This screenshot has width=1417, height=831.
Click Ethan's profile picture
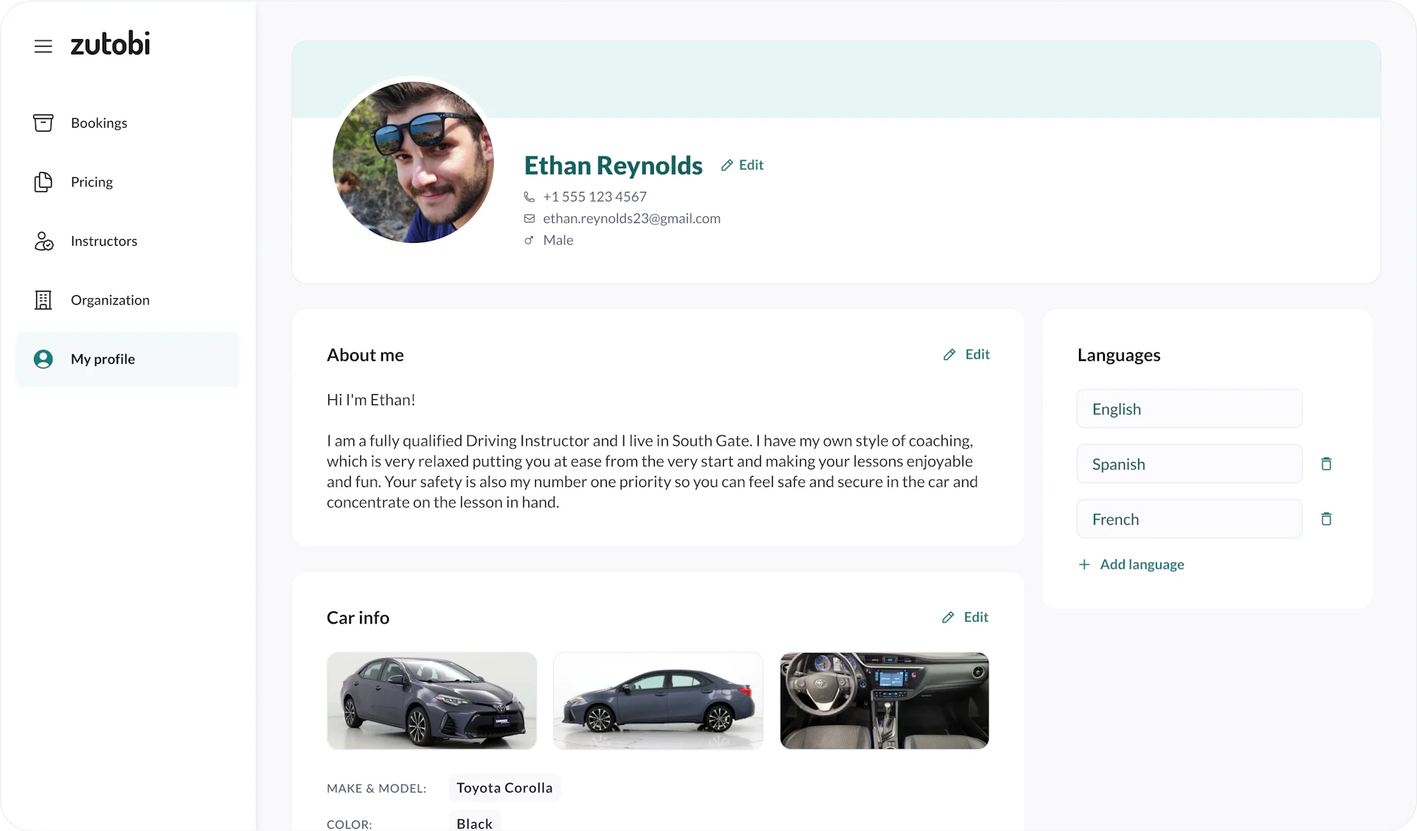pyautogui.click(x=413, y=162)
